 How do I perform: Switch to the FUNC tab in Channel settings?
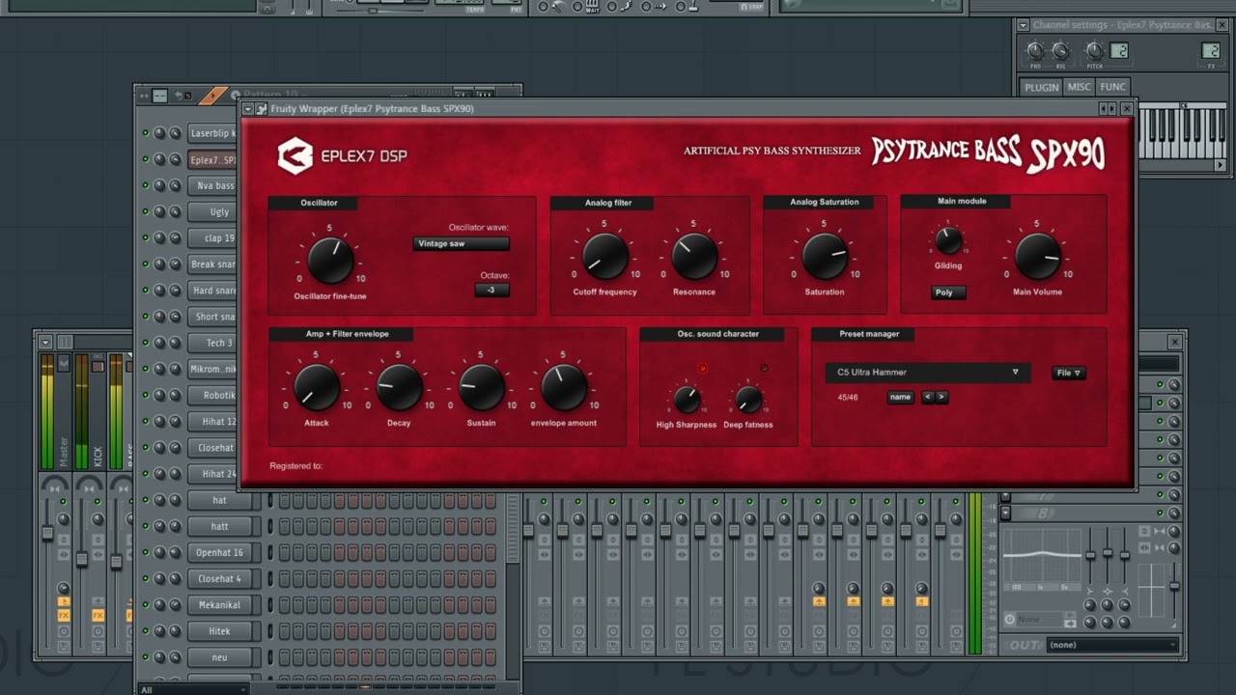1112,87
